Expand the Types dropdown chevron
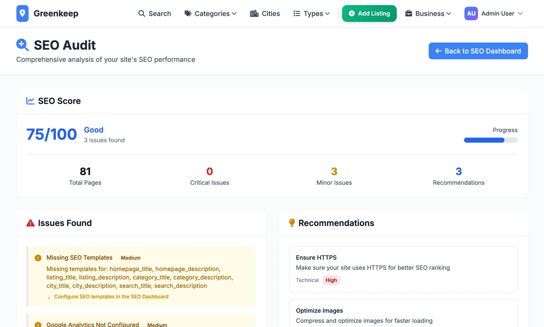This screenshot has width=544, height=327. pos(328,13)
